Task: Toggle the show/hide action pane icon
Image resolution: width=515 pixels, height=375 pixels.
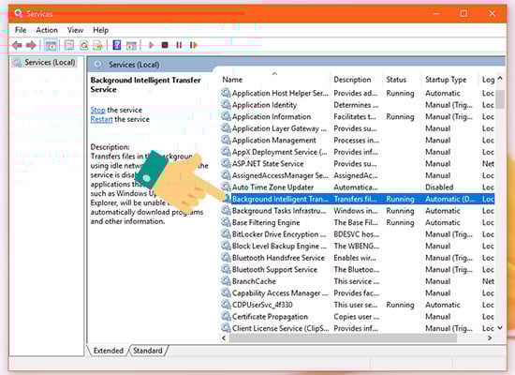Action: click(131, 45)
